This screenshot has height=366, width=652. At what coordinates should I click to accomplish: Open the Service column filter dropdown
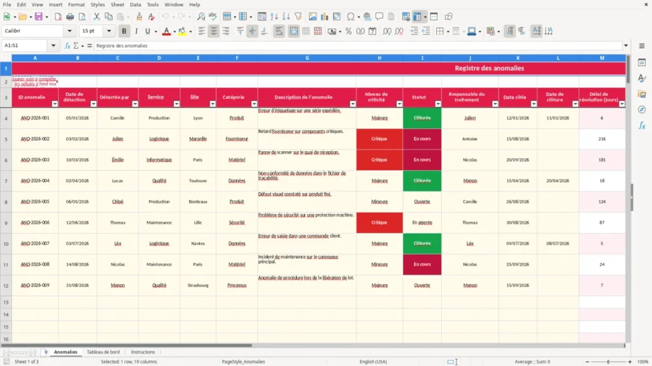(176, 104)
